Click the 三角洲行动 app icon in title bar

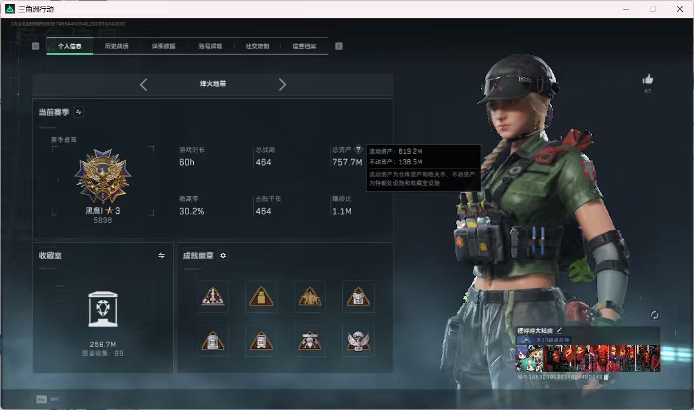pos(10,9)
